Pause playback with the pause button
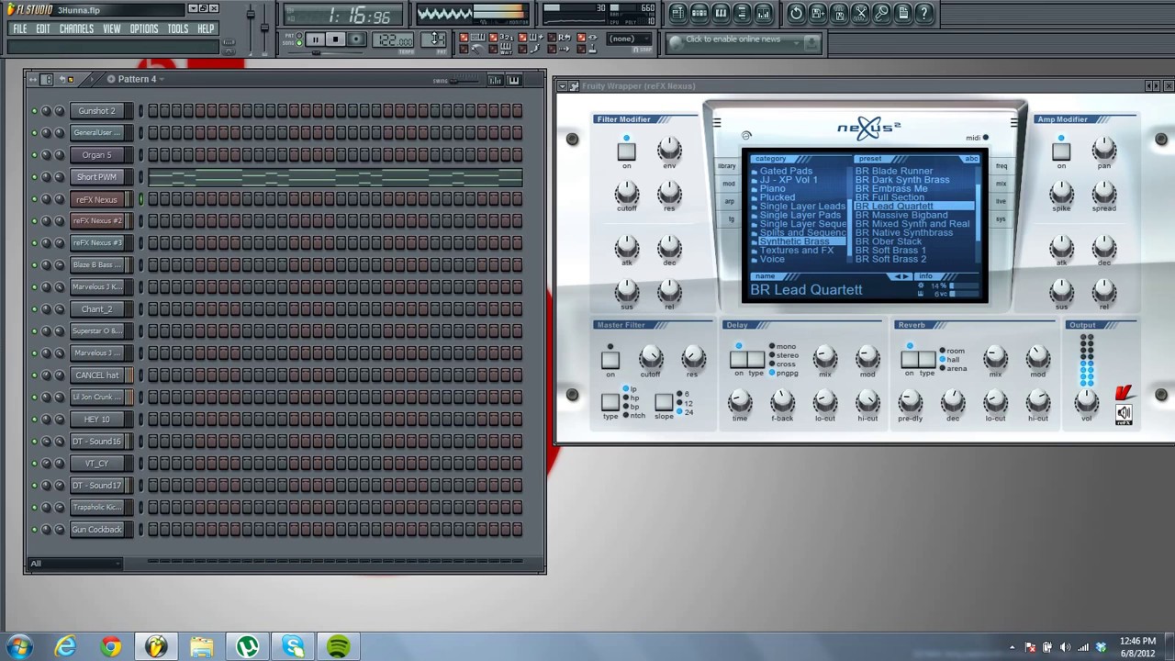The width and height of the screenshot is (1175, 661). pyautogui.click(x=315, y=39)
